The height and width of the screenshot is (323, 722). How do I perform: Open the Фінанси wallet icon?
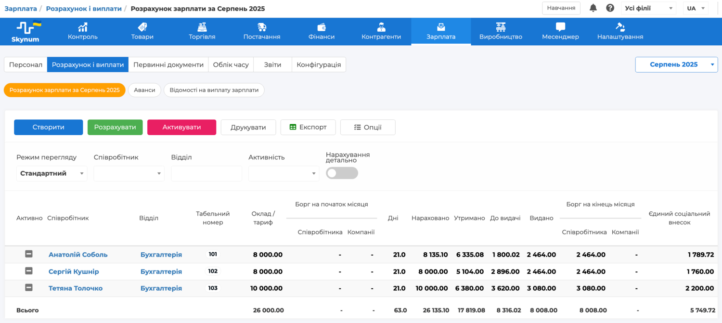click(322, 27)
